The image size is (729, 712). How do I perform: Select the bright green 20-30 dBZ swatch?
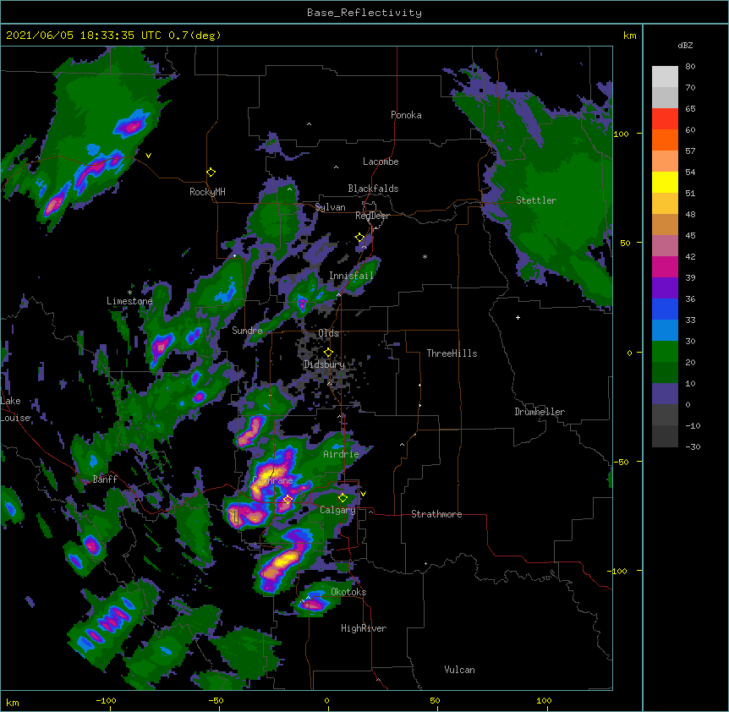pos(665,352)
